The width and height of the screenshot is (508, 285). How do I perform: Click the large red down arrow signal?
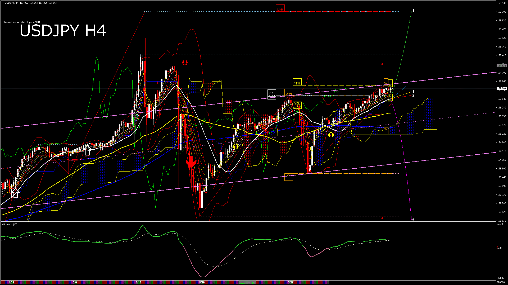[x=191, y=162]
